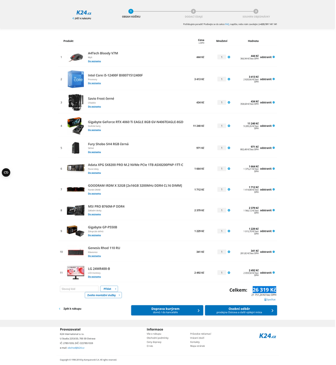Go to step 1 Obsah košíku
This screenshot has height=365, width=336.
click(x=131, y=14)
